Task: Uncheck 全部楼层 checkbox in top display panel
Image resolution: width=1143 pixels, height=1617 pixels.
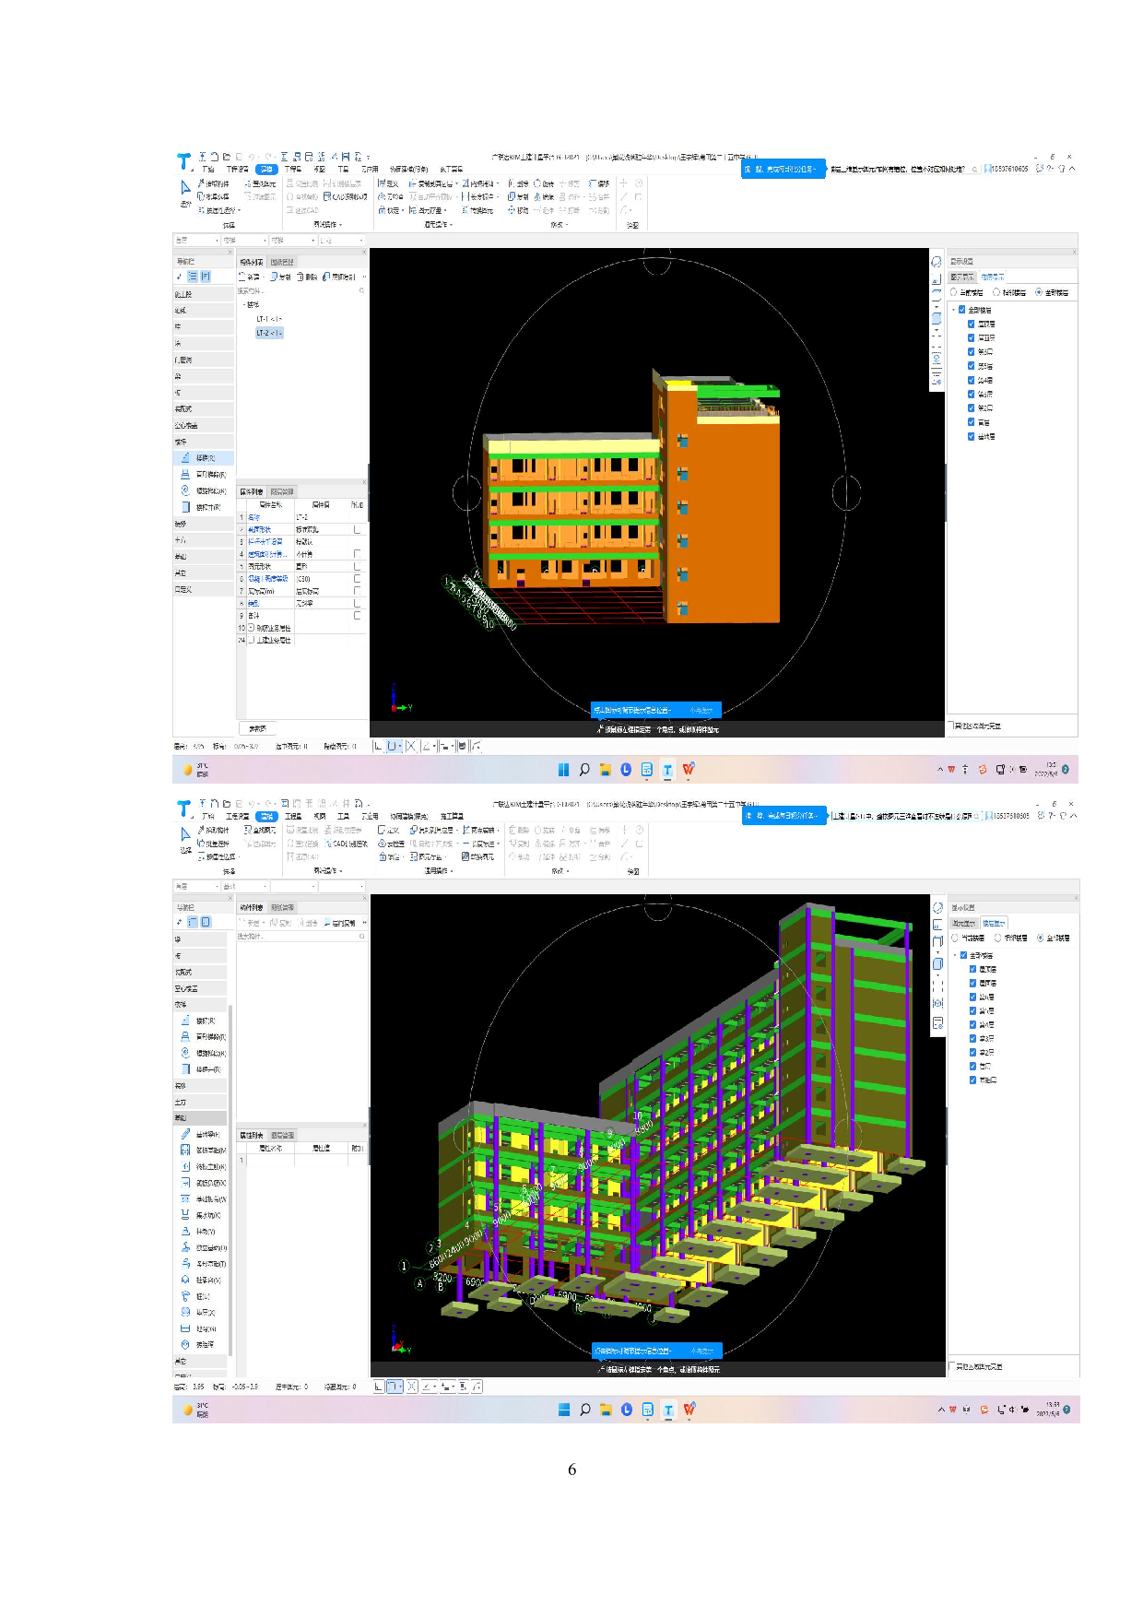Action: (962, 310)
